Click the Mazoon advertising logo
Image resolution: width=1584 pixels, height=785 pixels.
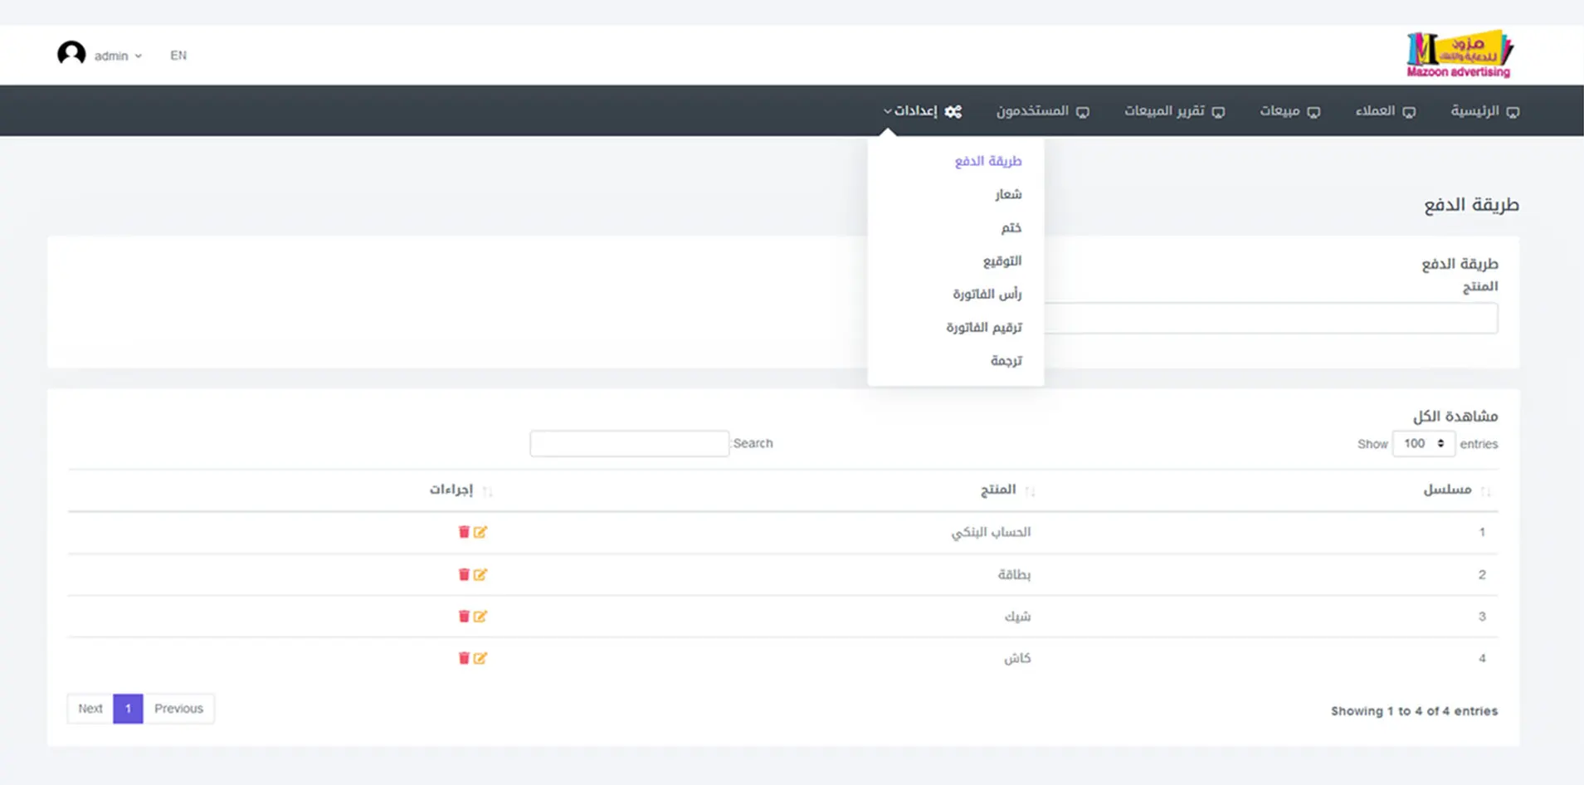[1459, 55]
